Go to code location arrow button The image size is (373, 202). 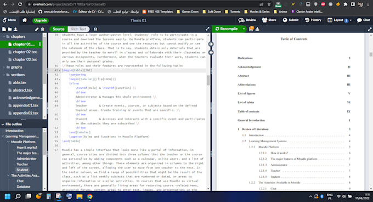(211, 52)
